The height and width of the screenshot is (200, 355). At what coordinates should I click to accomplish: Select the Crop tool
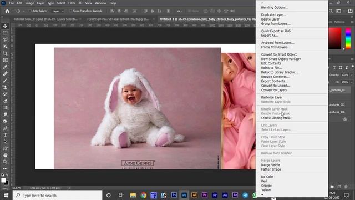click(x=5, y=53)
